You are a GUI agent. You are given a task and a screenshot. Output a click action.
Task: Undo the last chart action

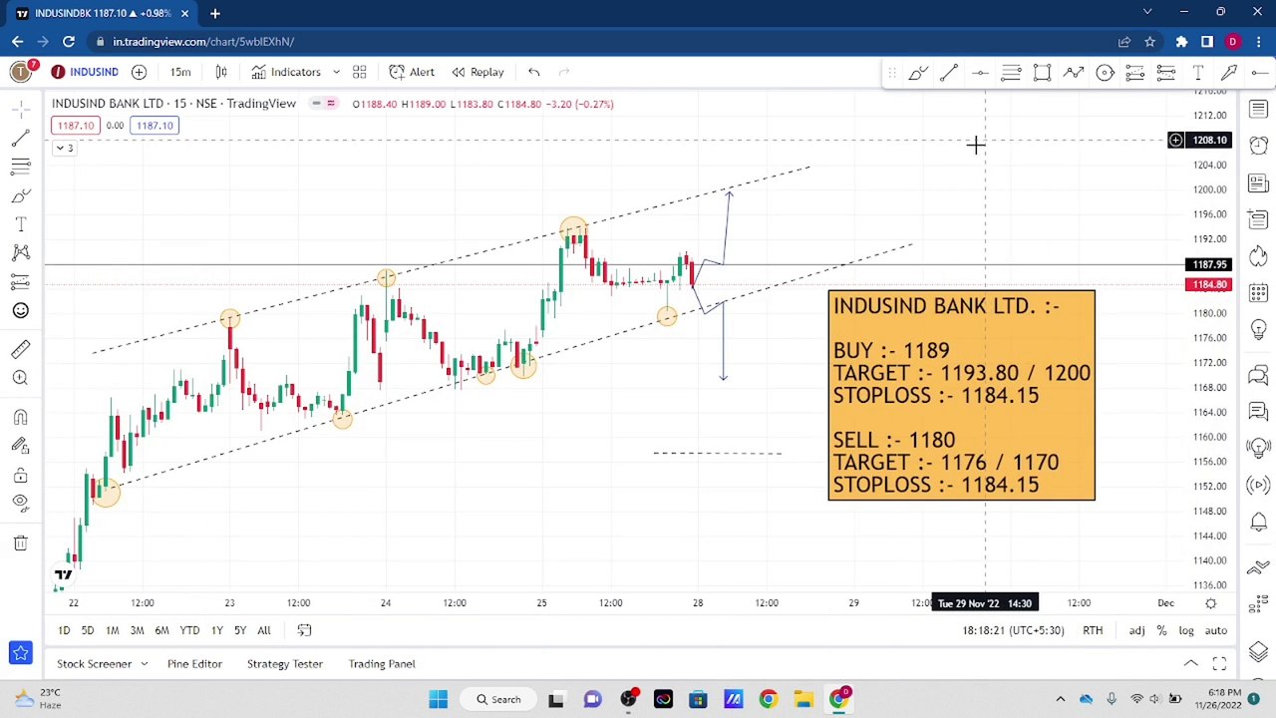point(533,72)
